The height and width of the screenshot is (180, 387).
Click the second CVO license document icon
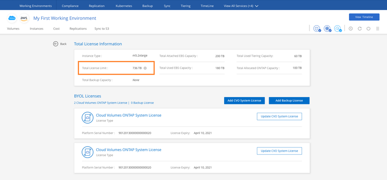pos(87,152)
